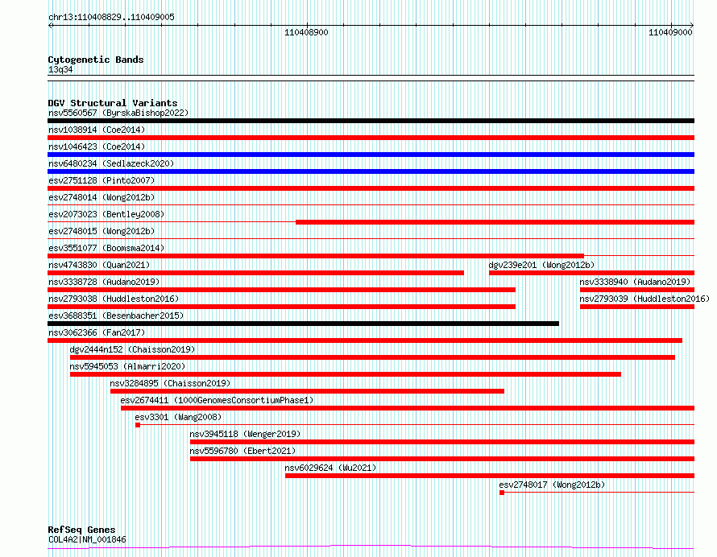Click the red bar of nsv3284895
This screenshot has width=717, height=557.
(307, 392)
